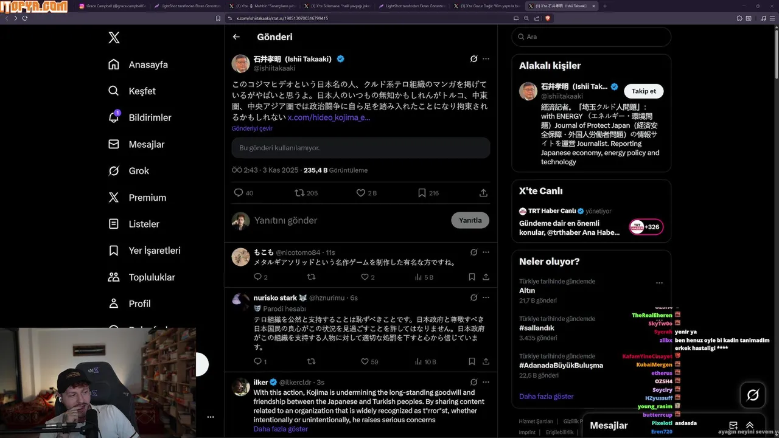
Task: Click the Ara search box
Action: 591,36
